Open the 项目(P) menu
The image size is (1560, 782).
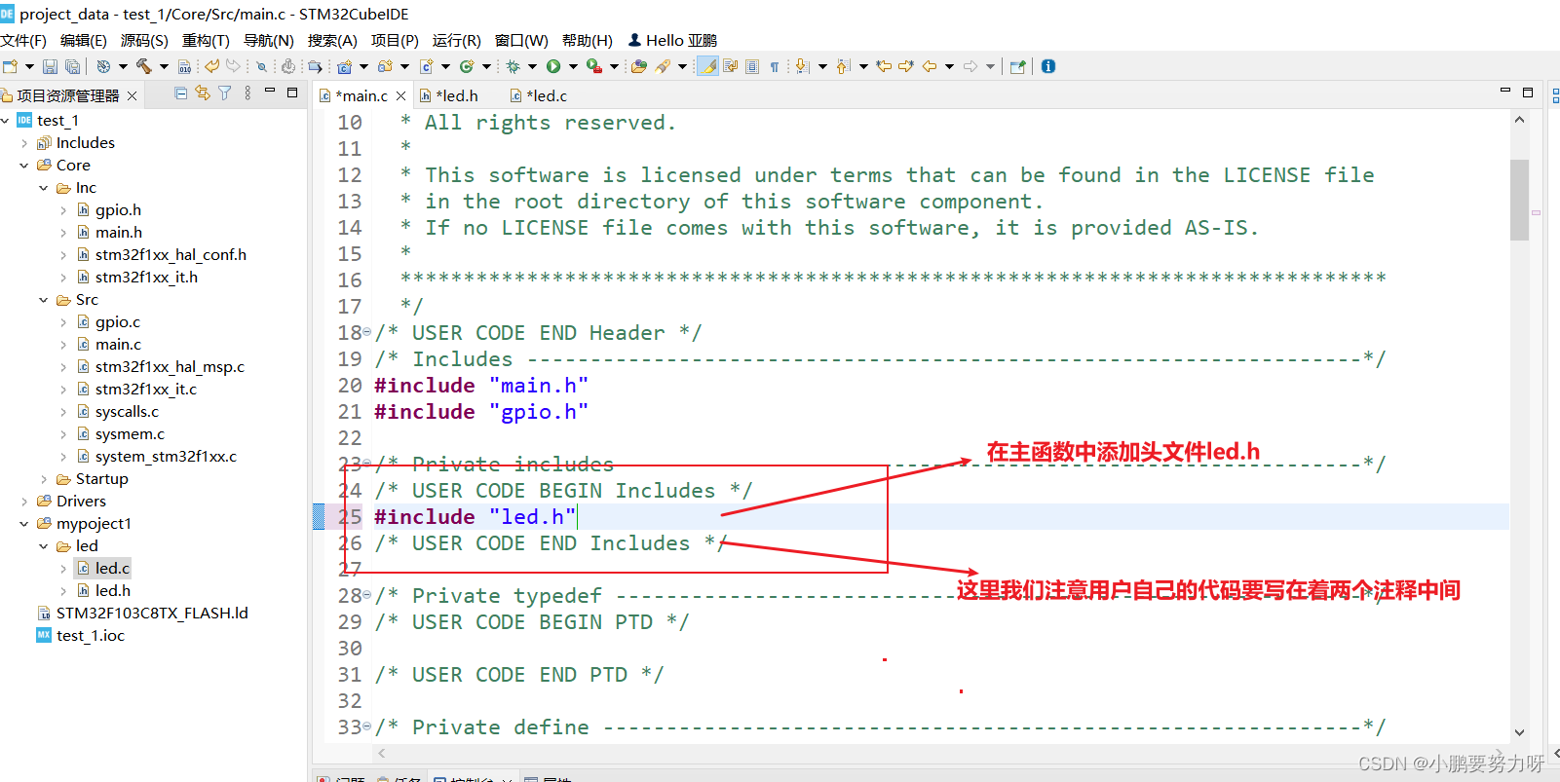395,40
